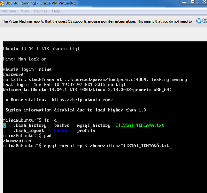Click at the end of the mysql command

(x=171, y=146)
